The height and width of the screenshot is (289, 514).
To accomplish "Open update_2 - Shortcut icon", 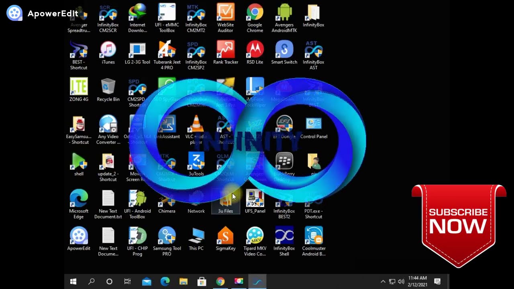I will pyautogui.click(x=108, y=167).
